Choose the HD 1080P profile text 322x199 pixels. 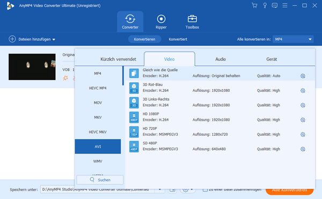tap(151, 114)
